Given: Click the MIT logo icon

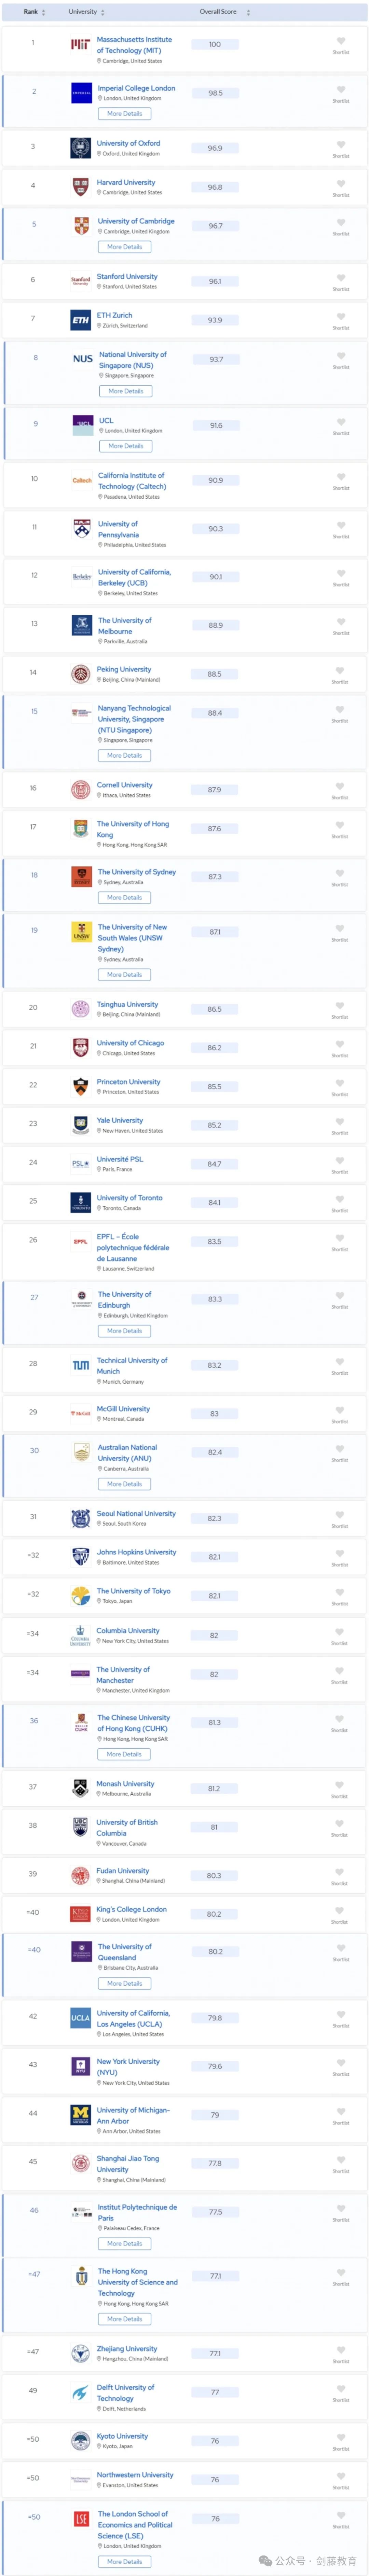Looking at the screenshot, I should 81,45.
